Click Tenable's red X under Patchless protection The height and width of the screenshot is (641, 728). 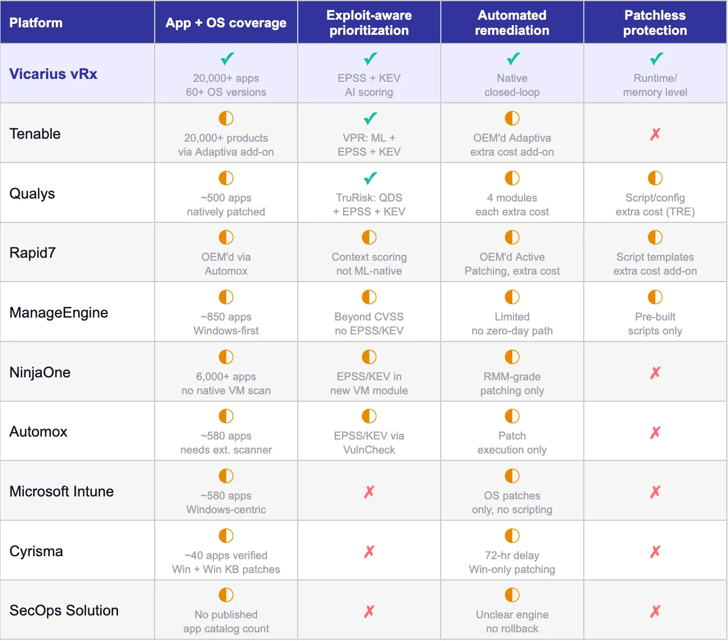click(655, 134)
